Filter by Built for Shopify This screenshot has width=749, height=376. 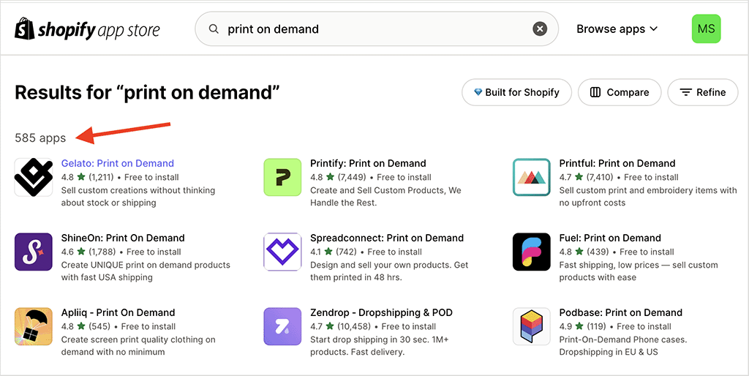click(x=517, y=92)
